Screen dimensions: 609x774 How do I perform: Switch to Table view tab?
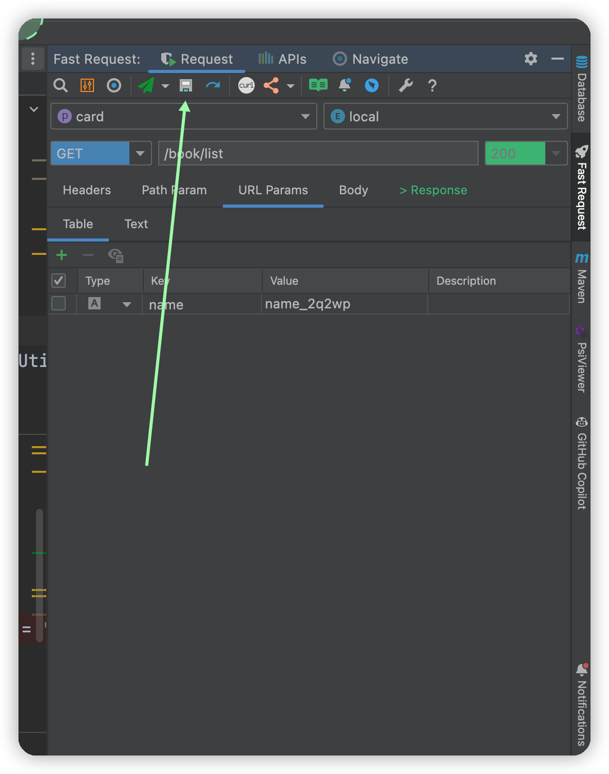click(x=78, y=224)
